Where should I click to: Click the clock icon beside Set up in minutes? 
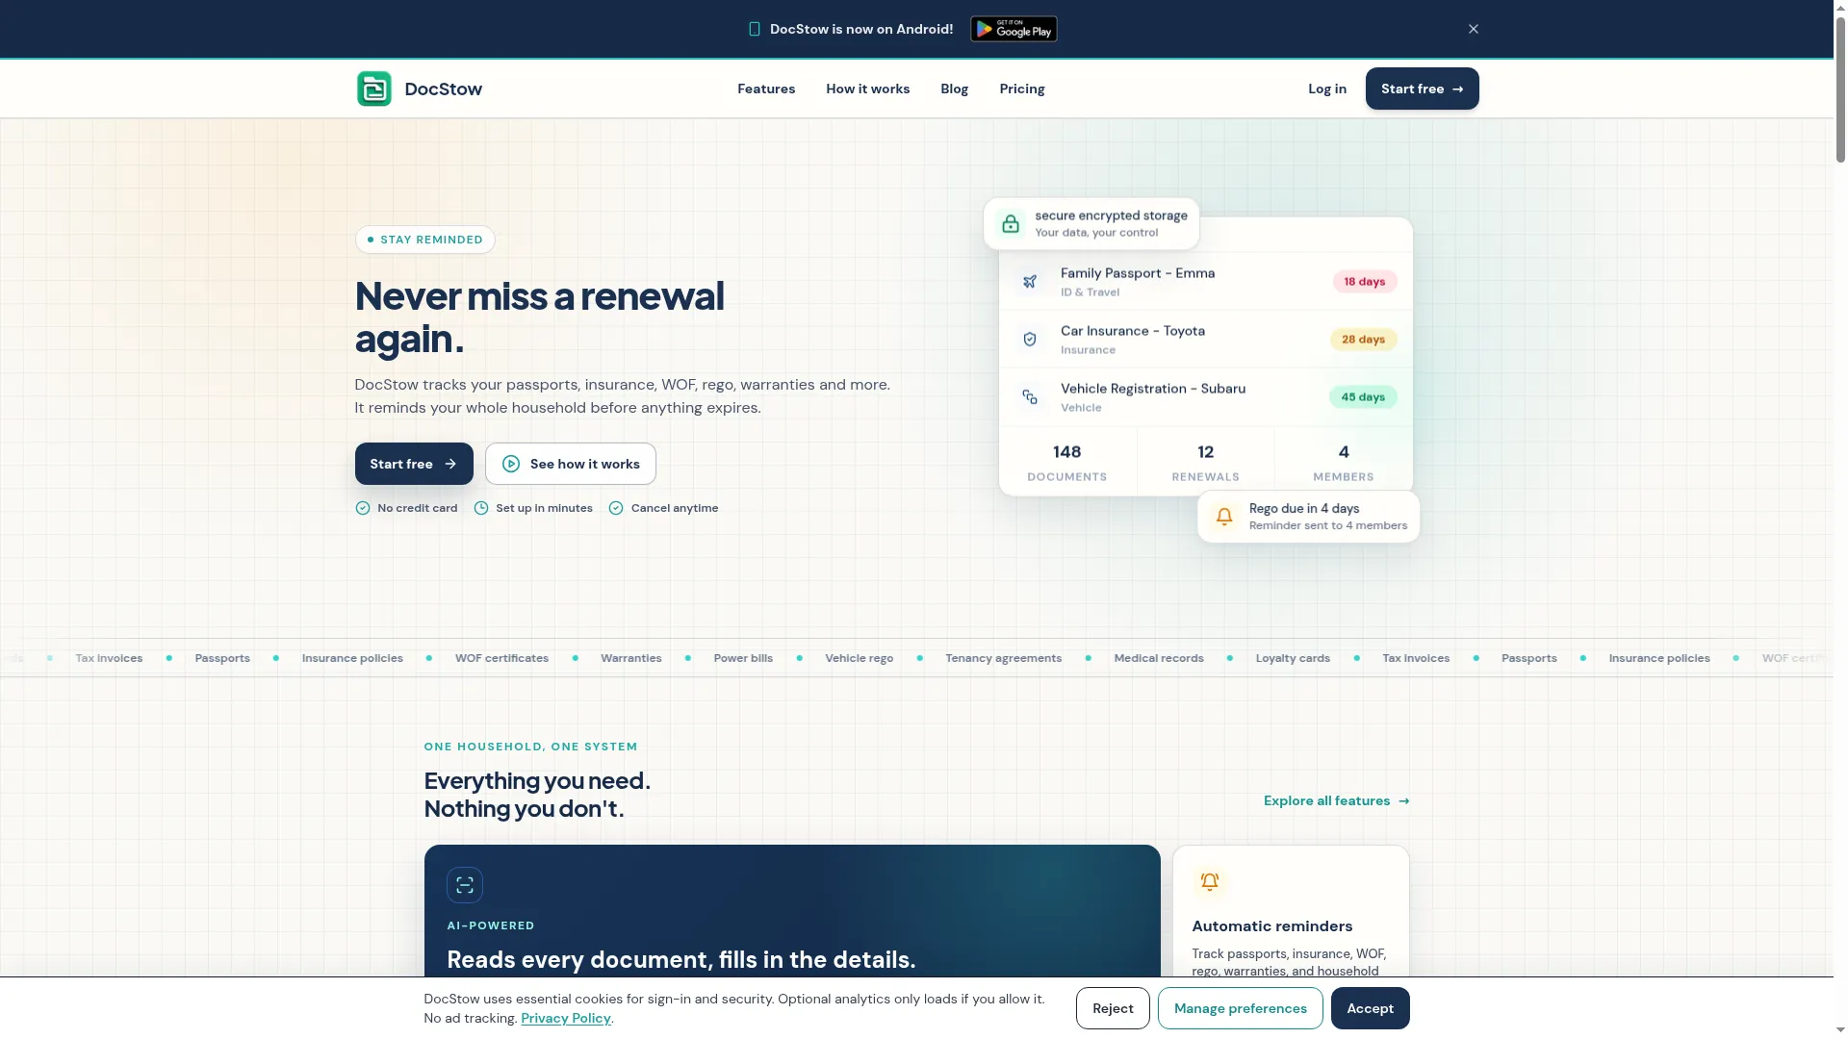[481, 508]
